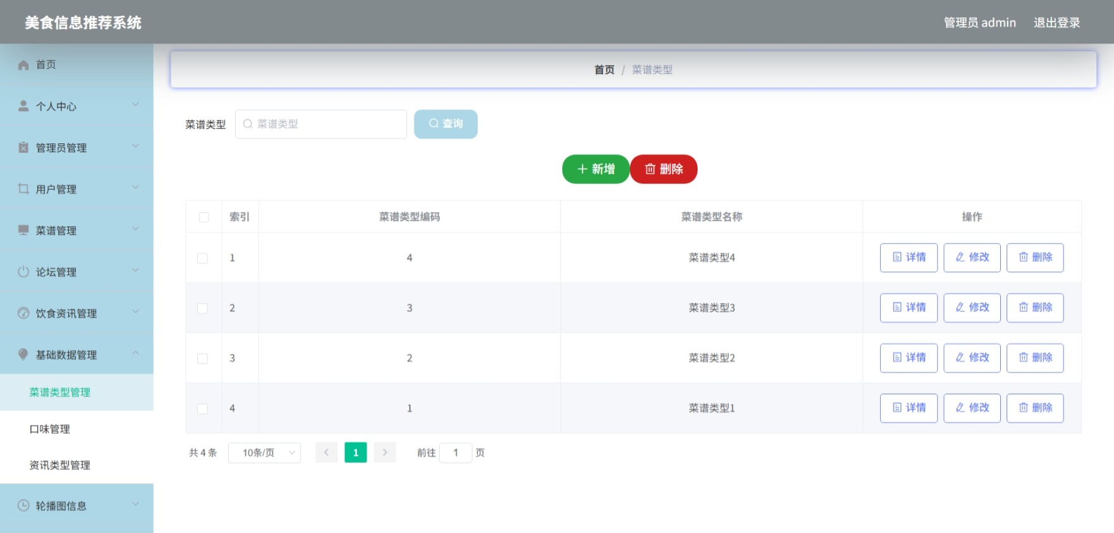Click the person icon next to 个人中心
The width and height of the screenshot is (1114, 533).
click(23, 106)
